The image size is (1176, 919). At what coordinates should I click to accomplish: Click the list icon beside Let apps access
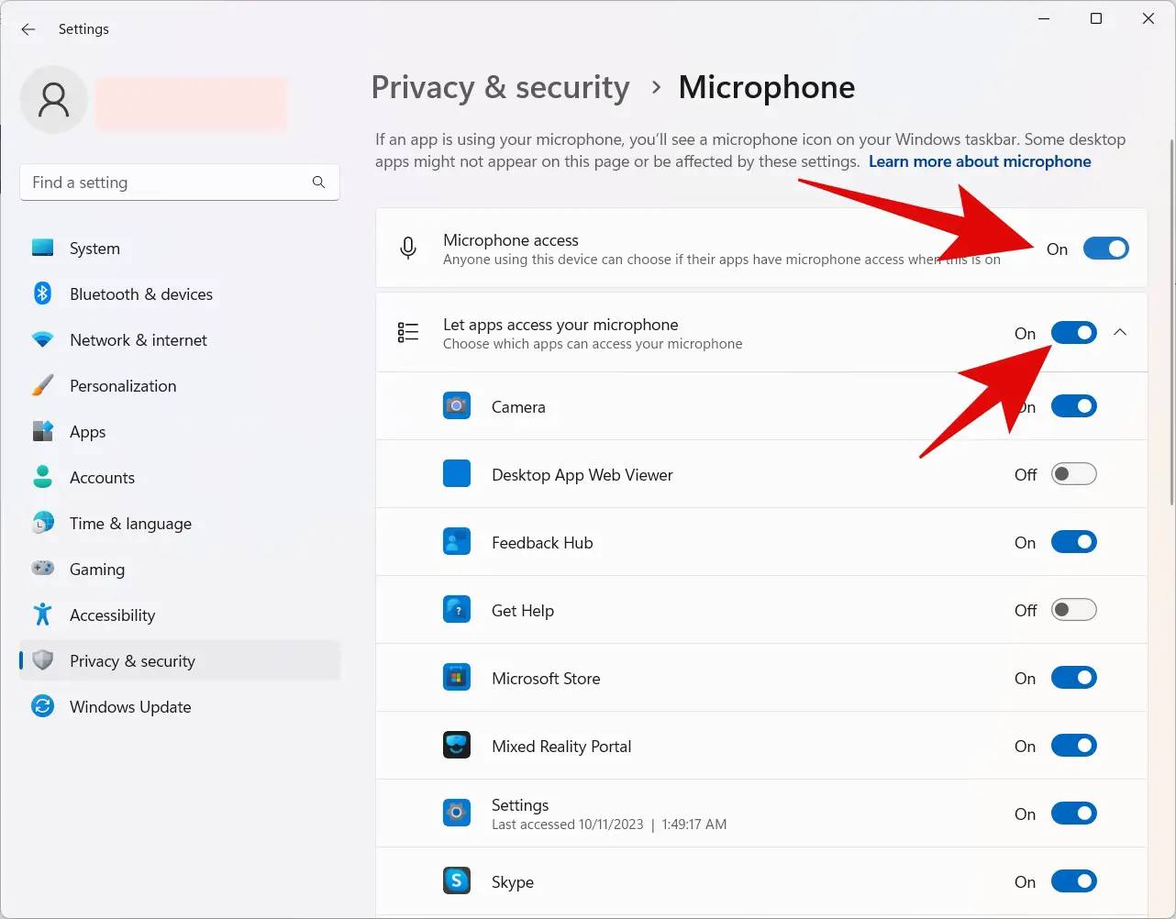408,333
